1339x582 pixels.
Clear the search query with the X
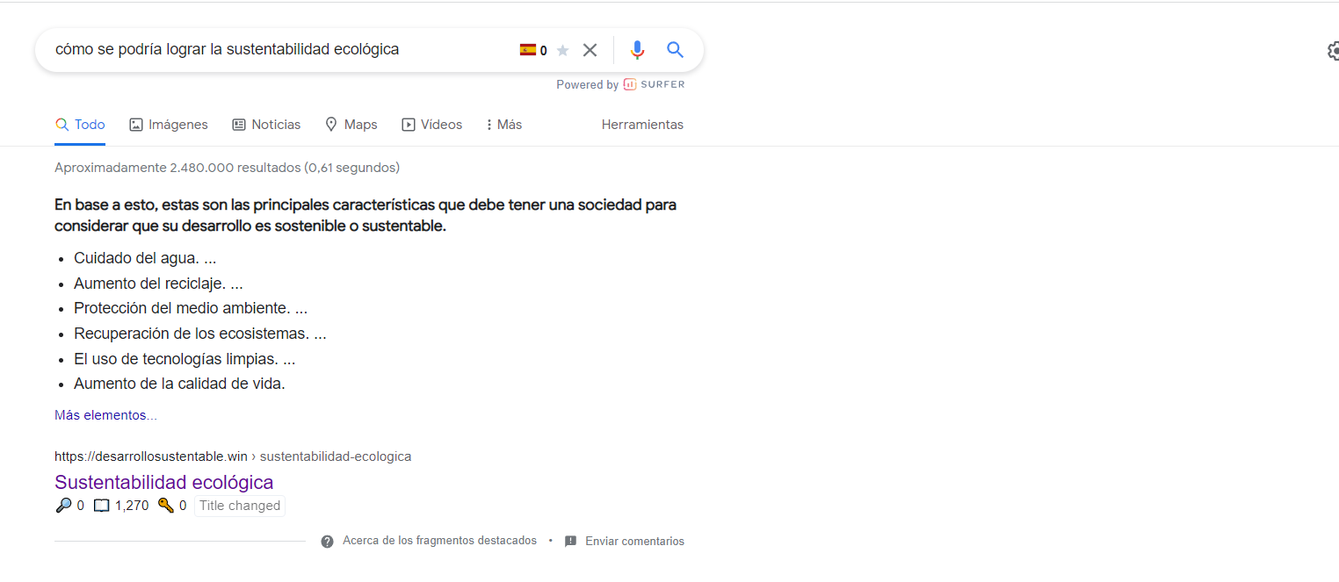(590, 50)
